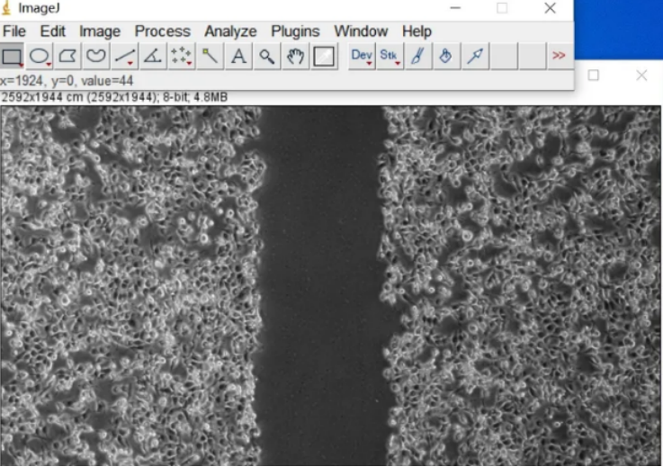
Task: Select the Straight Line tool
Action: [124, 57]
